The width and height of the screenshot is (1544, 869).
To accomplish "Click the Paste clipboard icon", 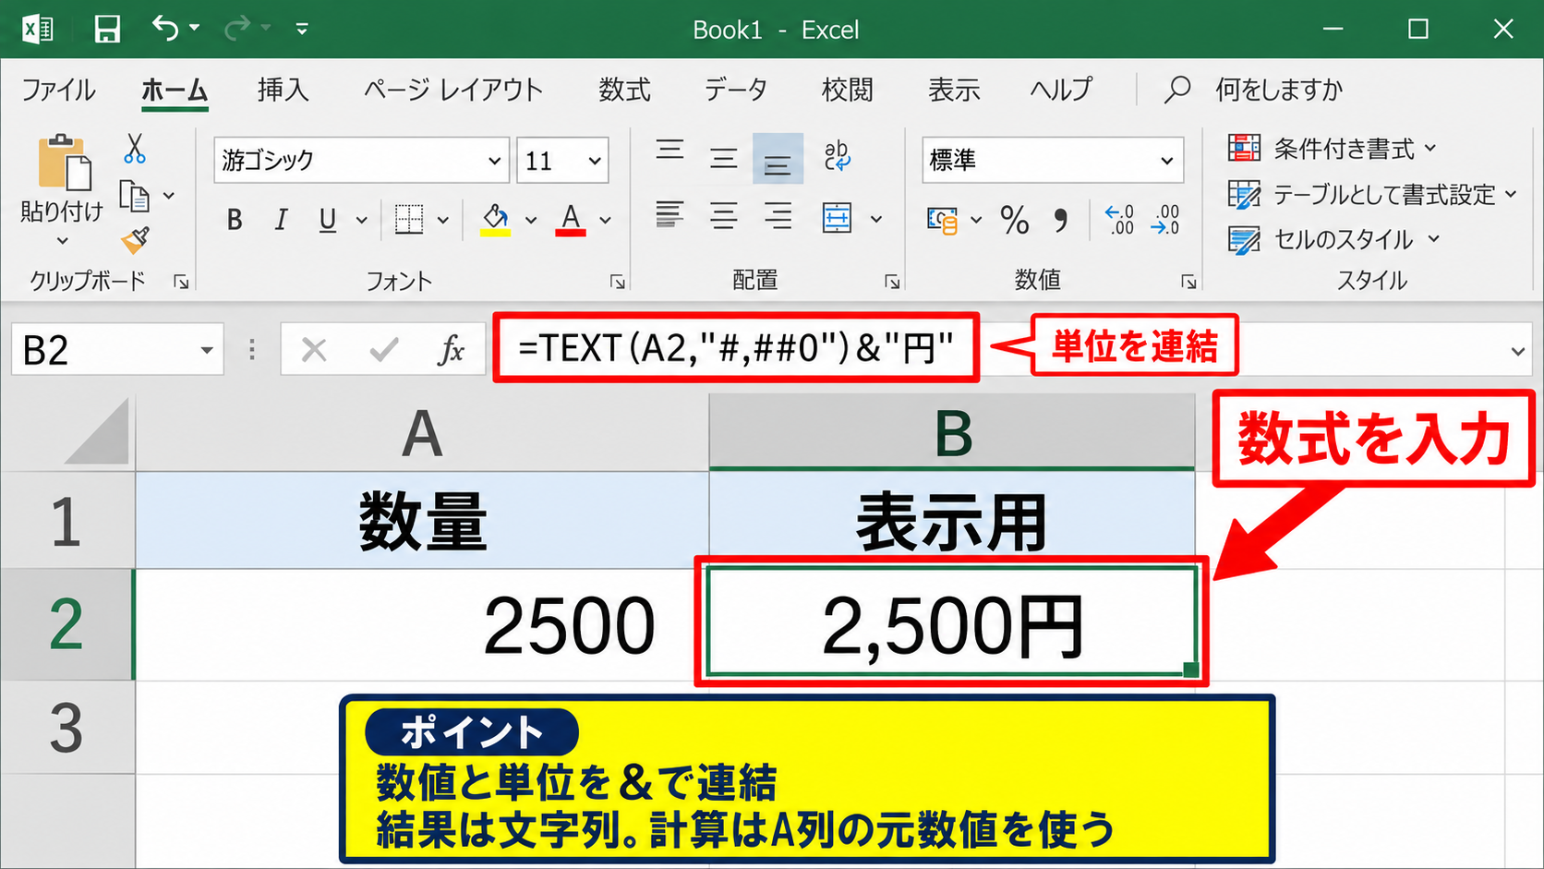I will click(64, 163).
